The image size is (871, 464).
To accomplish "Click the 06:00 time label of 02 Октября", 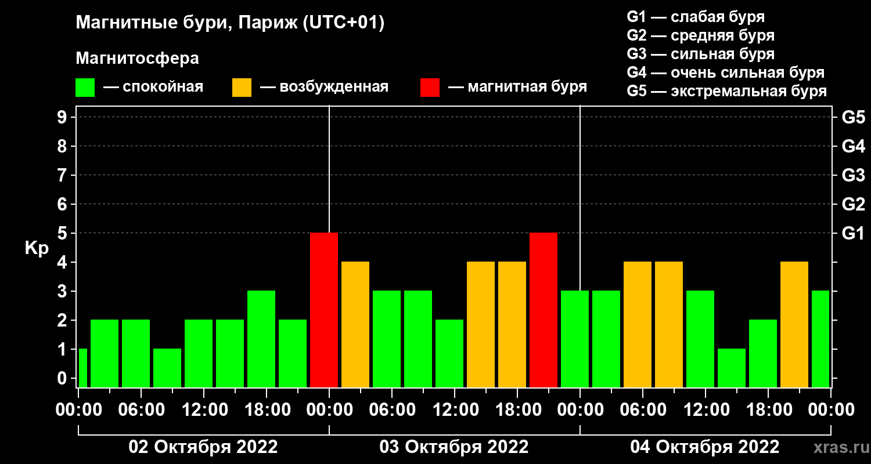I will tap(141, 409).
